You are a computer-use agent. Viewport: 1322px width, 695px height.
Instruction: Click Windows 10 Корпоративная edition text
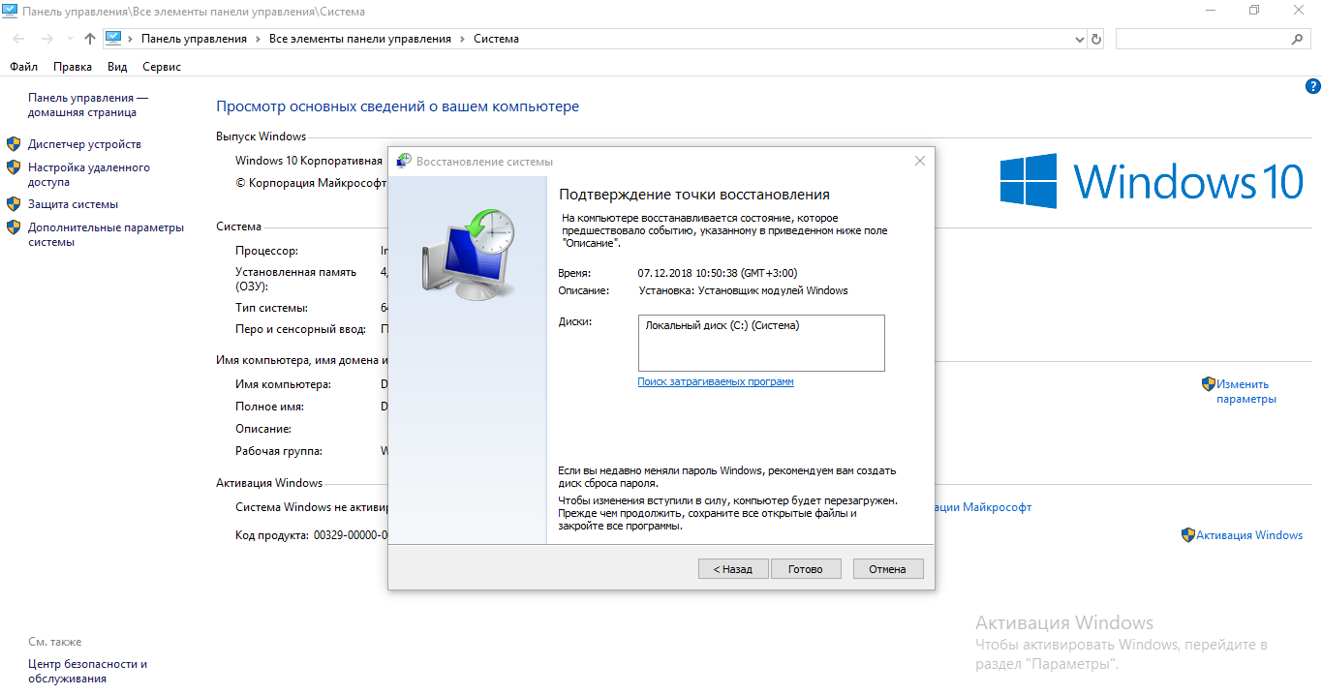[x=309, y=160]
